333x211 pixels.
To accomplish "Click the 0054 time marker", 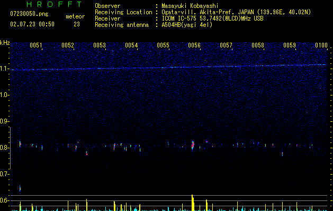I will [x=131, y=45].
